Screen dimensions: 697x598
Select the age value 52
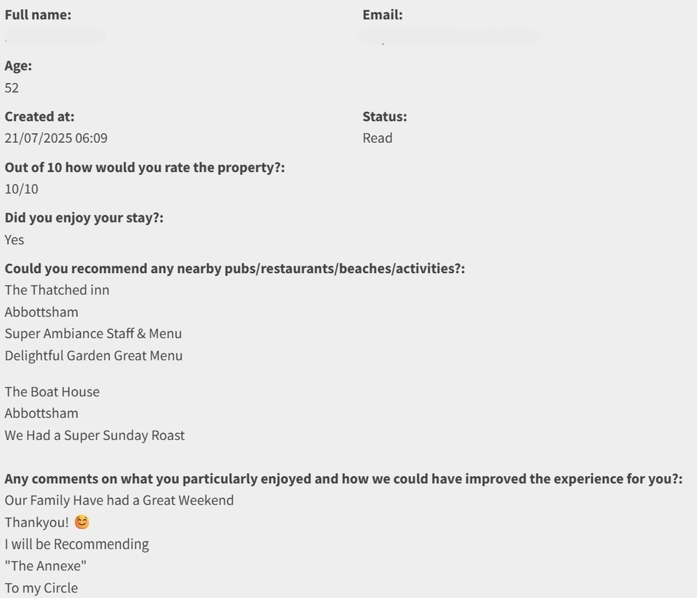12,88
